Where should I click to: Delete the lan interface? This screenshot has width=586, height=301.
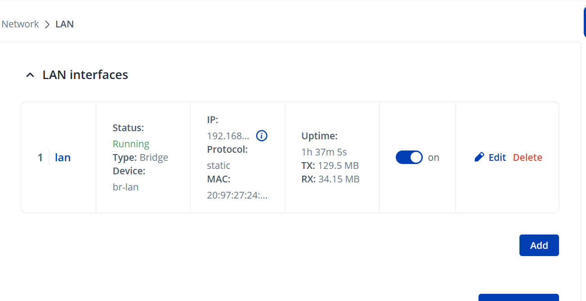[x=528, y=158]
